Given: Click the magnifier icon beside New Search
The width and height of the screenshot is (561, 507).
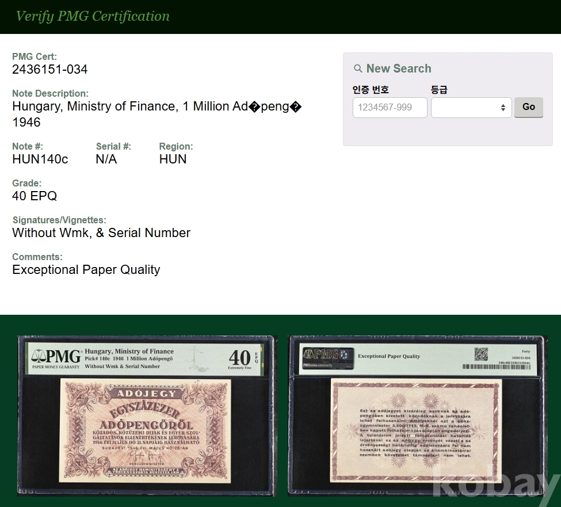Looking at the screenshot, I should click(x=358, y=68).
